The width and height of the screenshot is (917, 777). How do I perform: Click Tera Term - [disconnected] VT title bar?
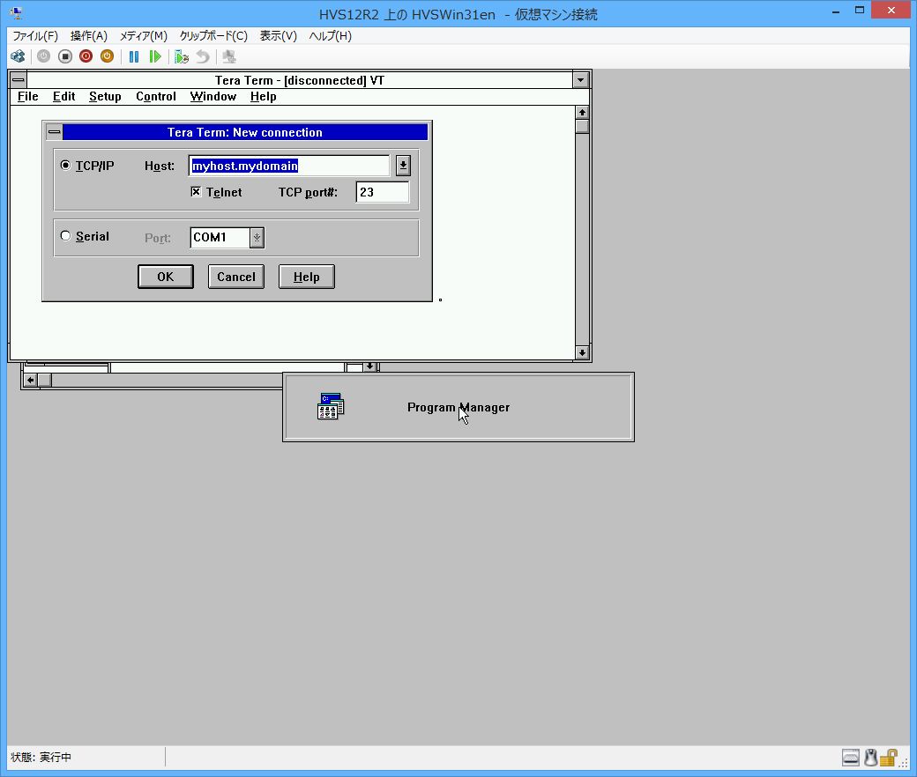click(300, 80)
